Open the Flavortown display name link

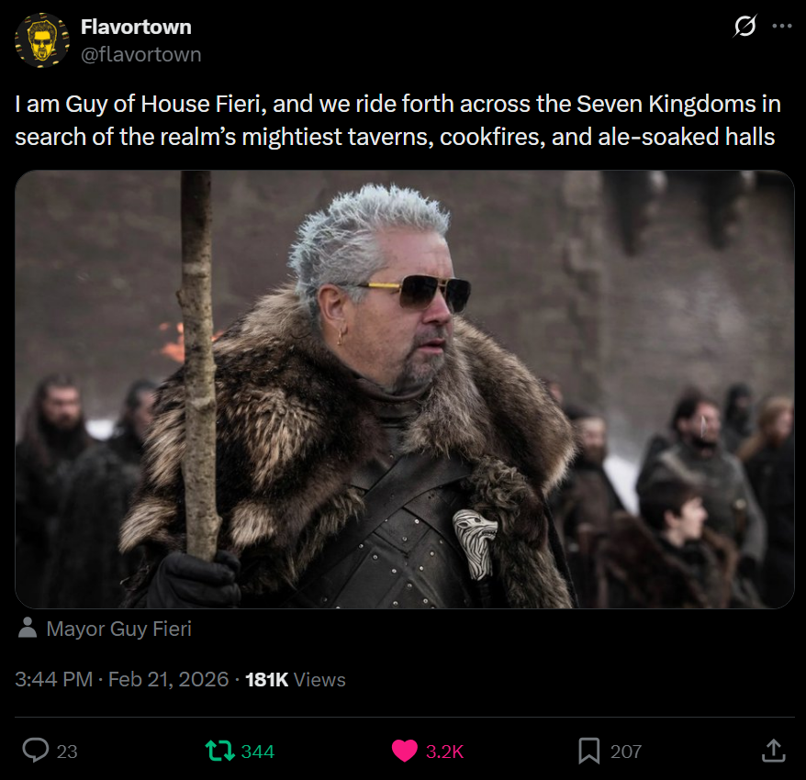(x=136, y=27)
